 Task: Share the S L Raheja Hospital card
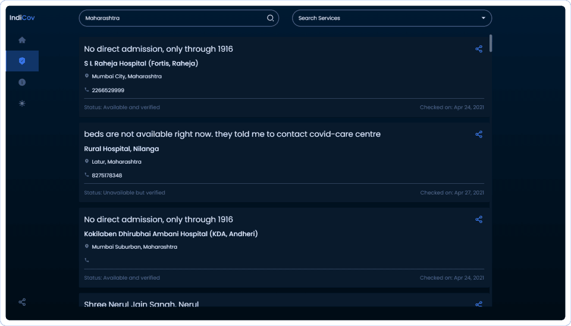point(479,49)
